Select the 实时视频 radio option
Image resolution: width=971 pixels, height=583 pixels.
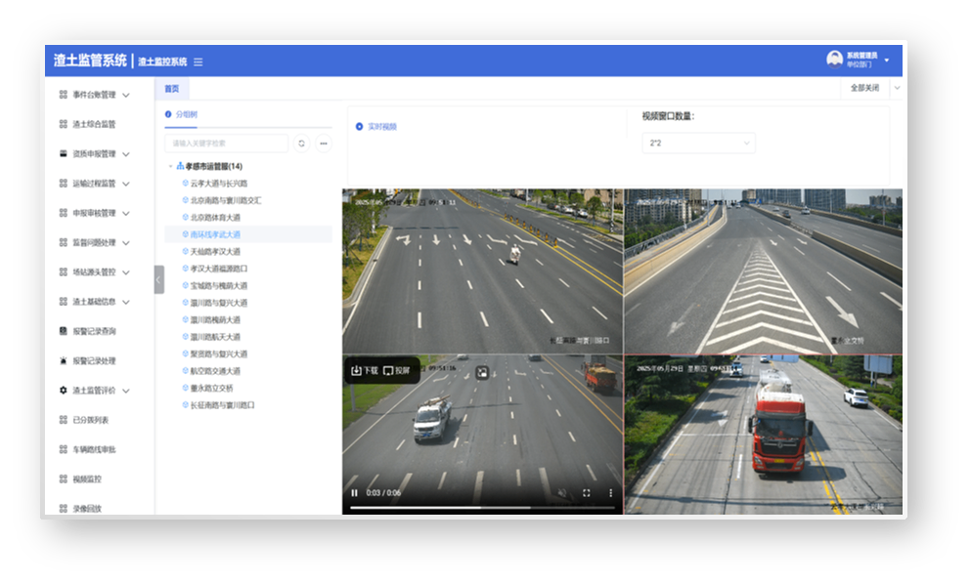360,127
